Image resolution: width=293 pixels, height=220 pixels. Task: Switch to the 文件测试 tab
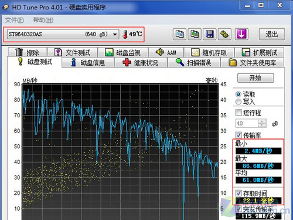(x=73, y=52)
